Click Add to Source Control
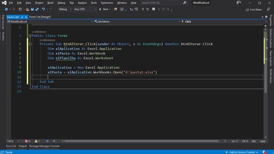 [242, 152]
